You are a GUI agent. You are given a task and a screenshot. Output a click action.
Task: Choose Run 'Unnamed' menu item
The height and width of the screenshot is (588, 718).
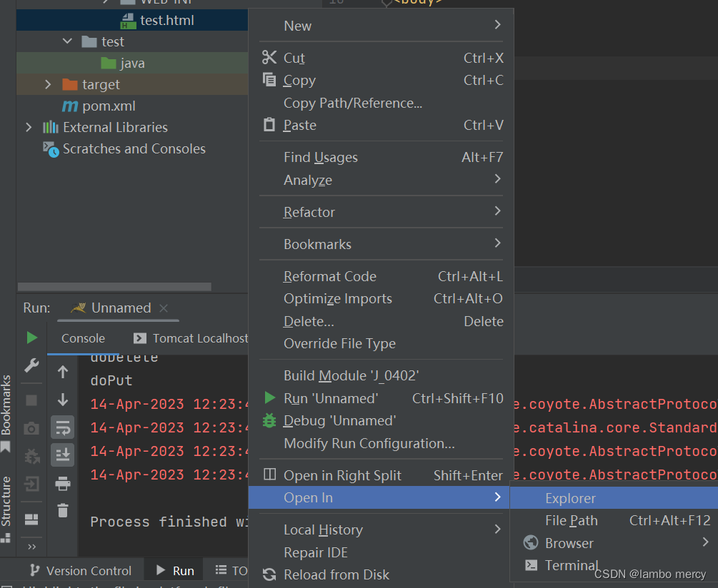point(381,398)
